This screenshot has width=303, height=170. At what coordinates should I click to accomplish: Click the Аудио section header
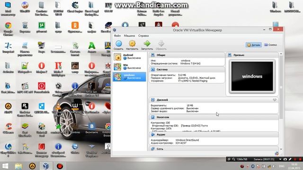point(214,135)
